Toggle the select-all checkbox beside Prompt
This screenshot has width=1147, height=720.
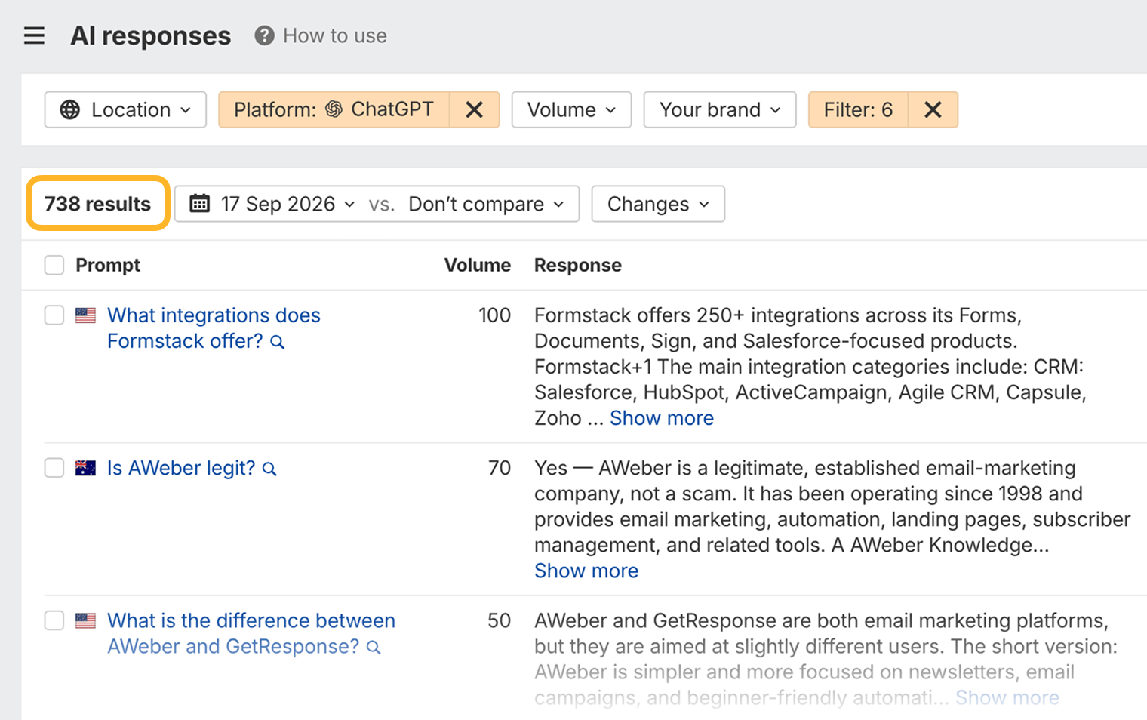pos(54,265)
